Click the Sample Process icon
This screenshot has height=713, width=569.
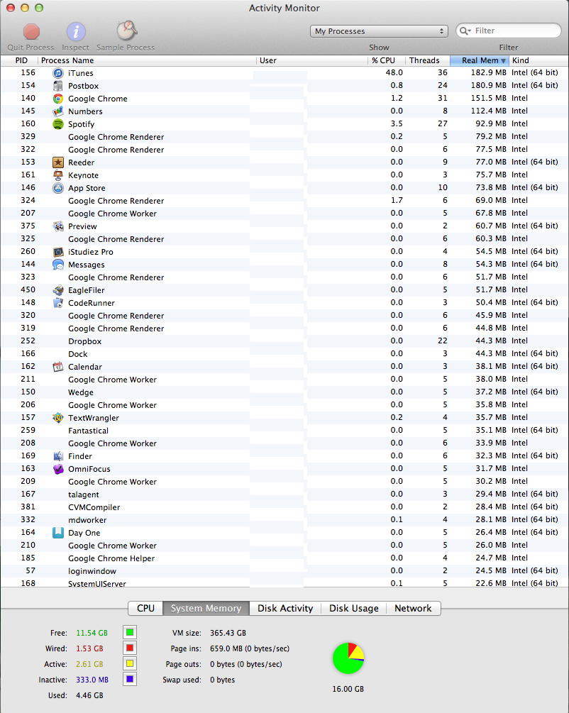(x=126, y=31)
